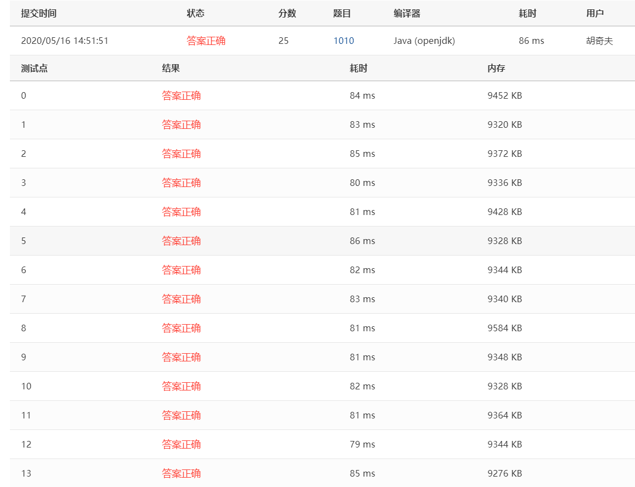Click the 9348 KB memory cell
Screen dimensions: 635x487
tap(504, 358)
